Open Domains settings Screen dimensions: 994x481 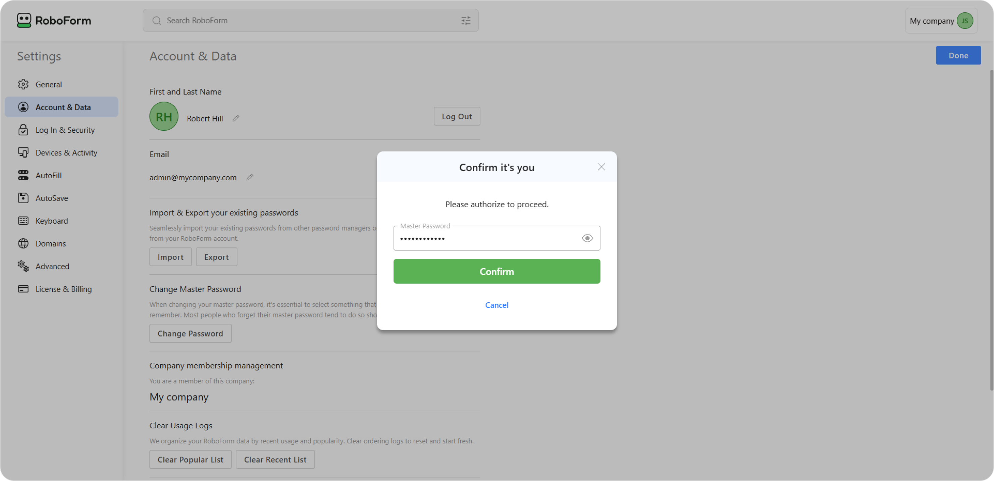61,243
